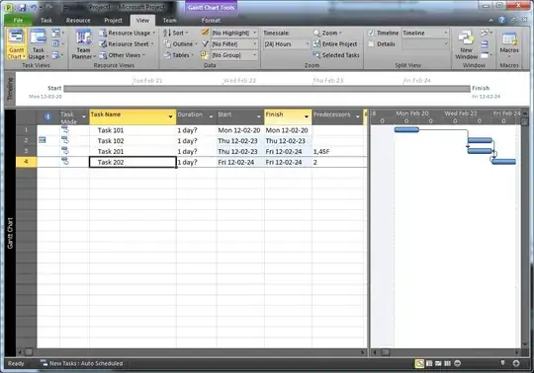Image resolution: width=534 pixels, height=373 pixels.
Task: Open Task Name column filter arrow
Action: 170,116
